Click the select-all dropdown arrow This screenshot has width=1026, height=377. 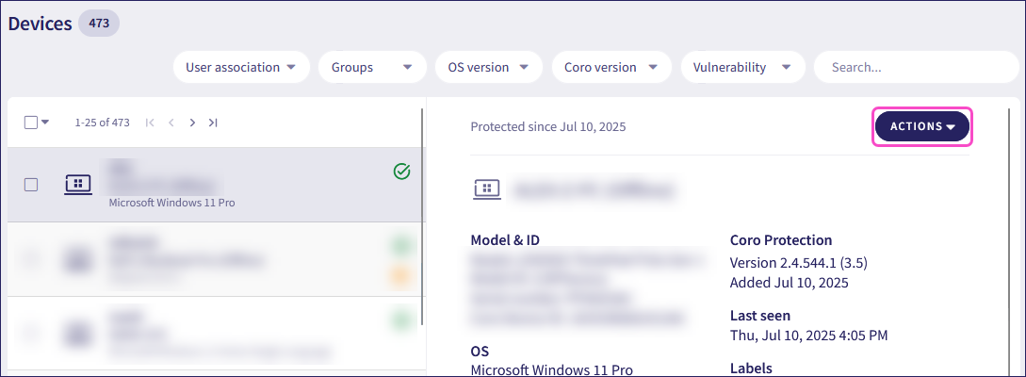tap(45, 123)
